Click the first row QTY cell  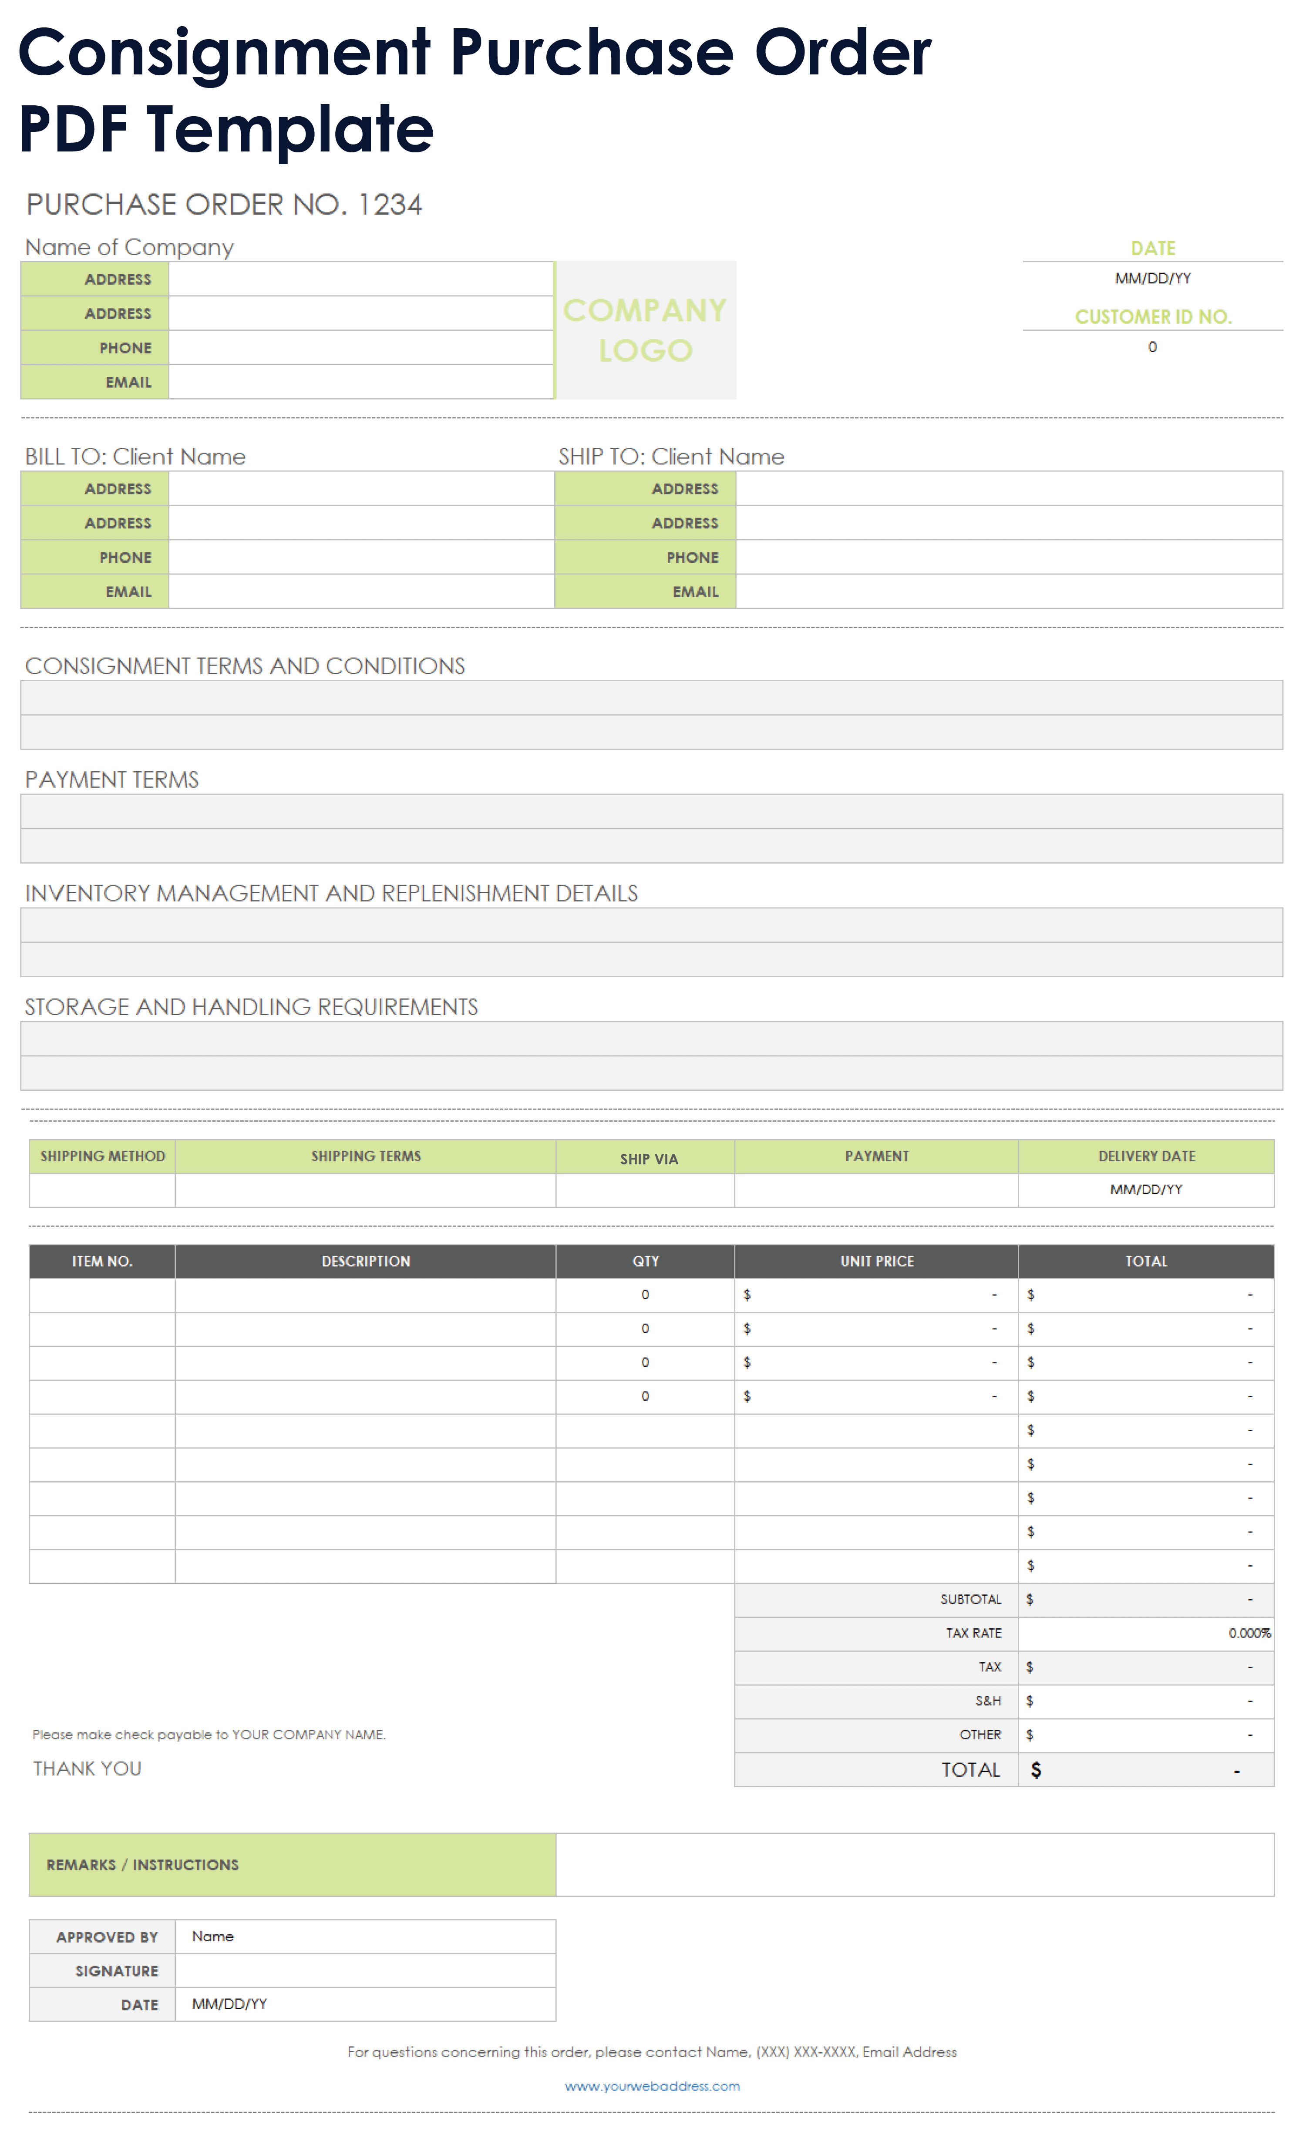point(645,1294)
